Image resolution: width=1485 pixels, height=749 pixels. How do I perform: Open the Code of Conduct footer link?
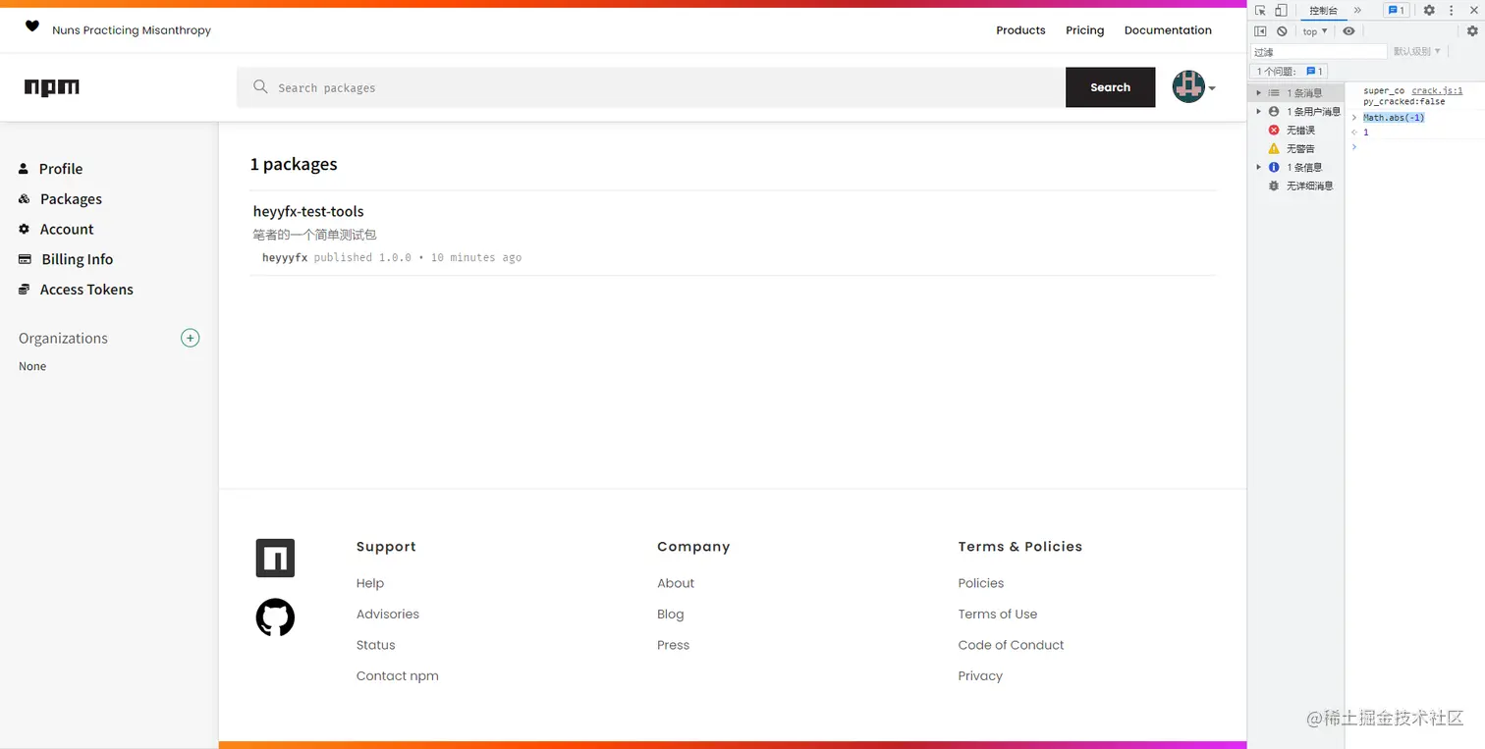1012,645
